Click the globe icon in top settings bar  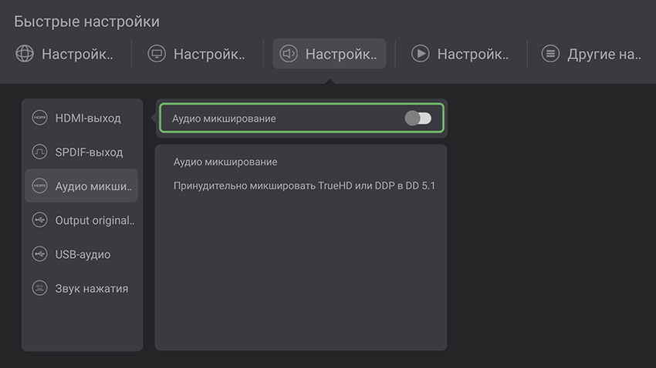[25, 54]
